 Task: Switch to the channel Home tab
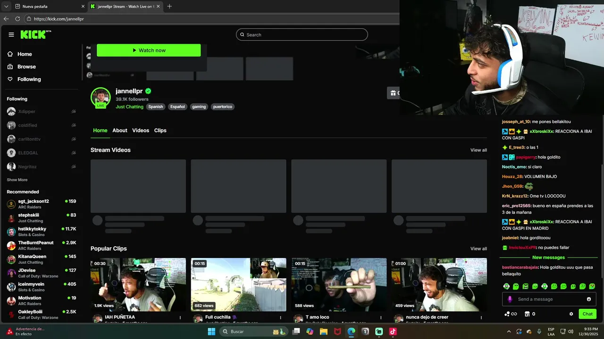(x=100, y=130)
